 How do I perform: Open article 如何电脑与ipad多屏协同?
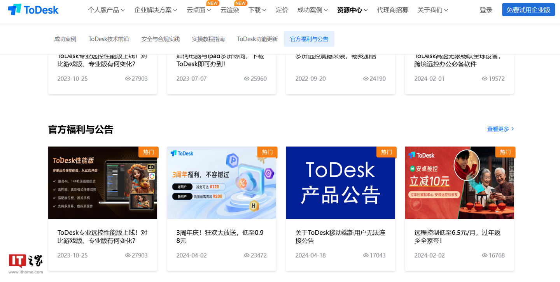(x=220, y=60)
